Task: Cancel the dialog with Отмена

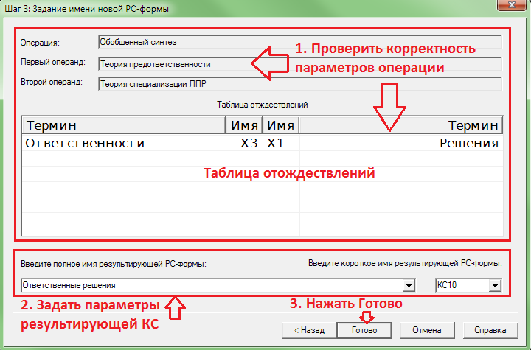Action: point(427,330)
